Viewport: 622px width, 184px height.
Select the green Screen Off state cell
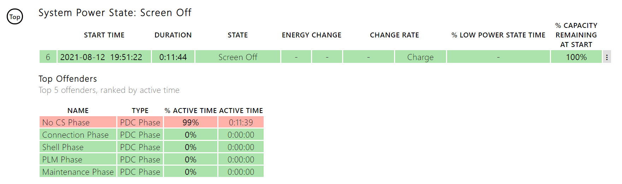[x=238, y=57]
